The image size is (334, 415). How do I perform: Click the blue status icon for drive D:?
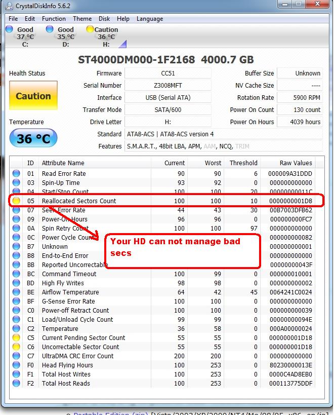(x=50, y=29)
